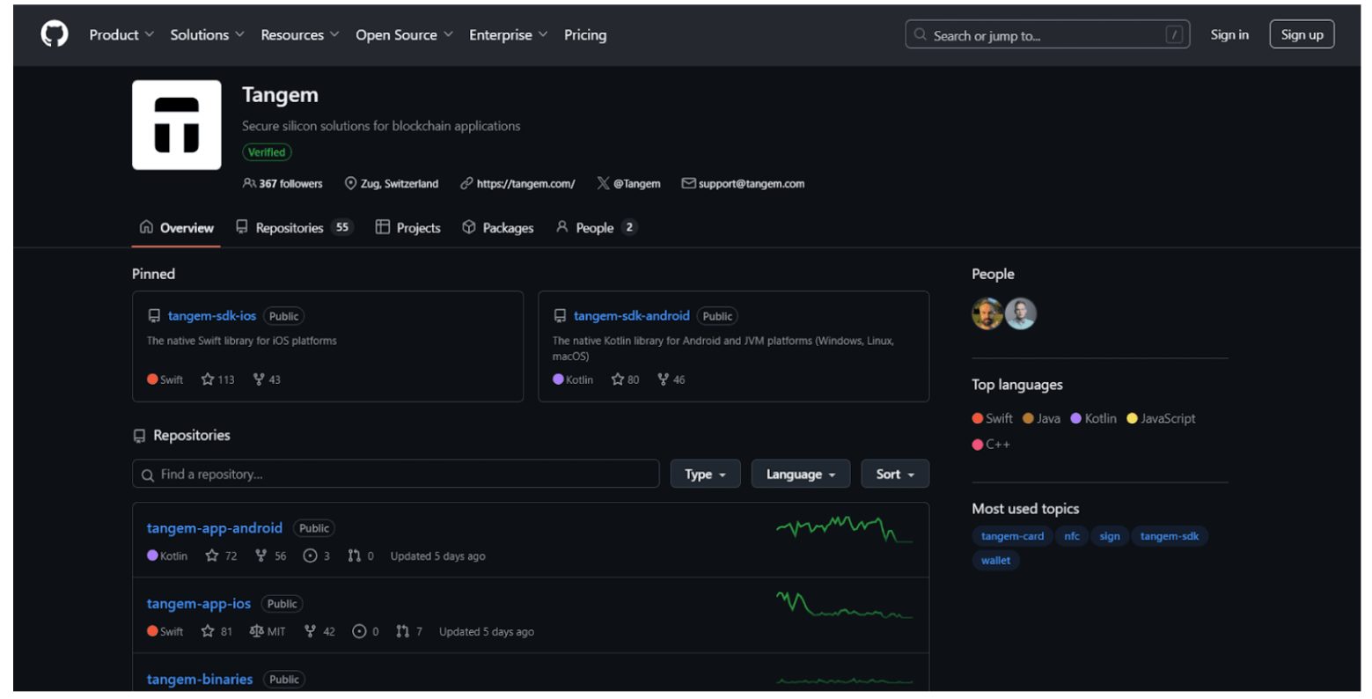Image resolution: width=1372 pixels, height=699 pixels.
Task: Open the Packages tab
Action: [498, 227]
